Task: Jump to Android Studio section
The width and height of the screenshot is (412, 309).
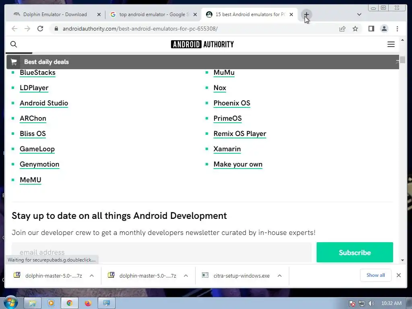Action: point(44,103)
